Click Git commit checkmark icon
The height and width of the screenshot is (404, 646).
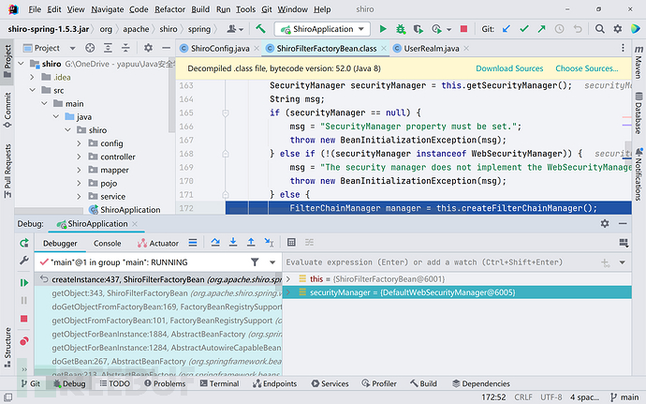524,29
